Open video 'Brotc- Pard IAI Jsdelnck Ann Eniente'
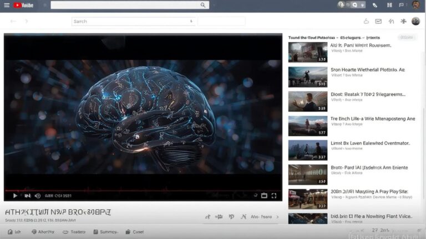Viewport: 426px width, 239px height. click(369, 168)
